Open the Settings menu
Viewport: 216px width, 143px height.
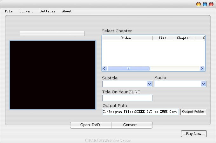[47, 11]
